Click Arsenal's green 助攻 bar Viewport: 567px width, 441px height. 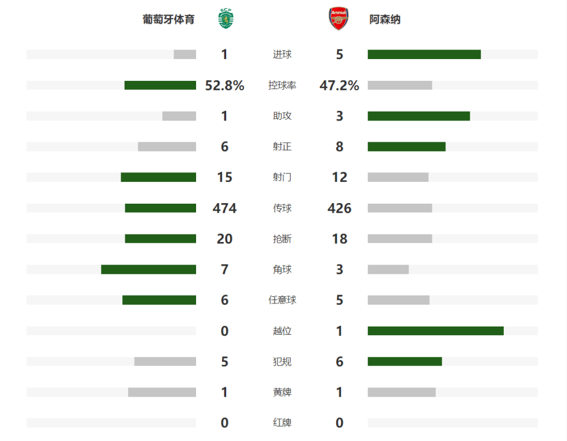click(x=419, y=116)
